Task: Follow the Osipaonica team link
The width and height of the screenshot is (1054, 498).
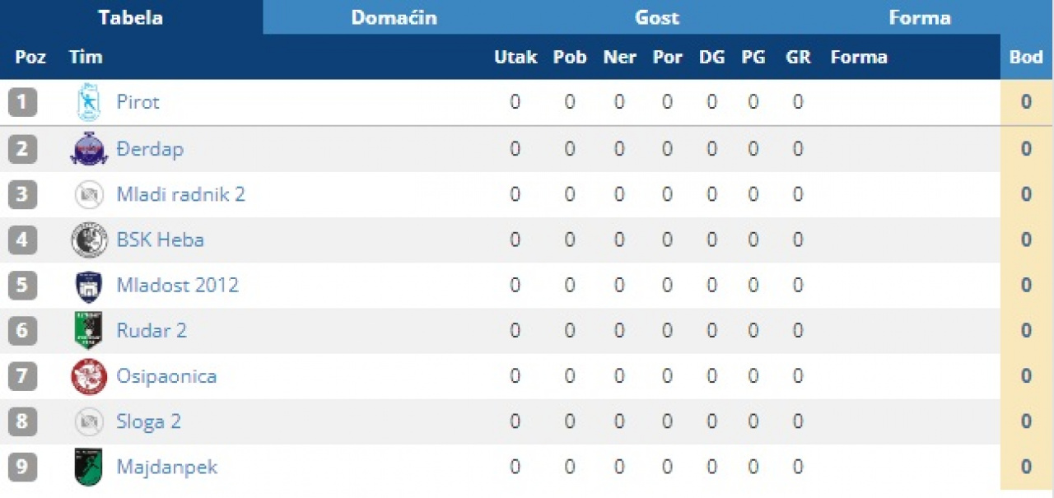Action: (166, 377)
